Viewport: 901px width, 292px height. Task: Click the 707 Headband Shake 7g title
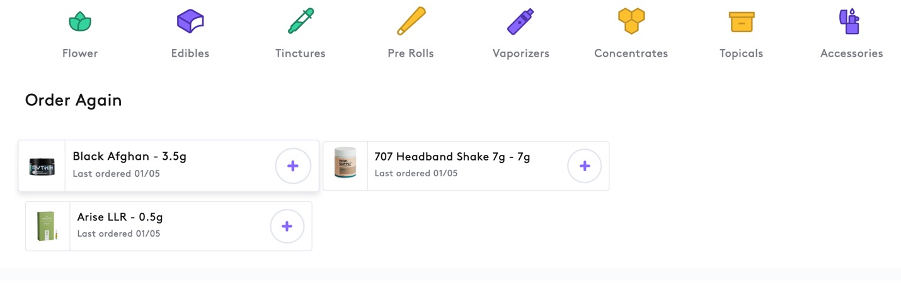452,157
